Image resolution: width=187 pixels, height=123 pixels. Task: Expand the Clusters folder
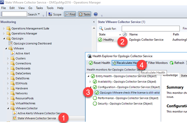[8, 58]
